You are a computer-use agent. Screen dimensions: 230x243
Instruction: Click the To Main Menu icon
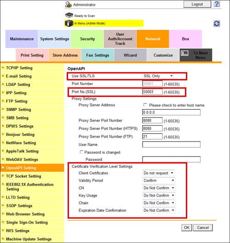pos(184,54)
